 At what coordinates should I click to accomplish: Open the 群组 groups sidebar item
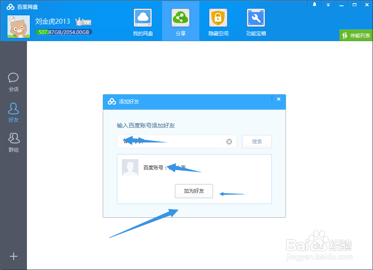pyautogui.click(x=14, y=142)
